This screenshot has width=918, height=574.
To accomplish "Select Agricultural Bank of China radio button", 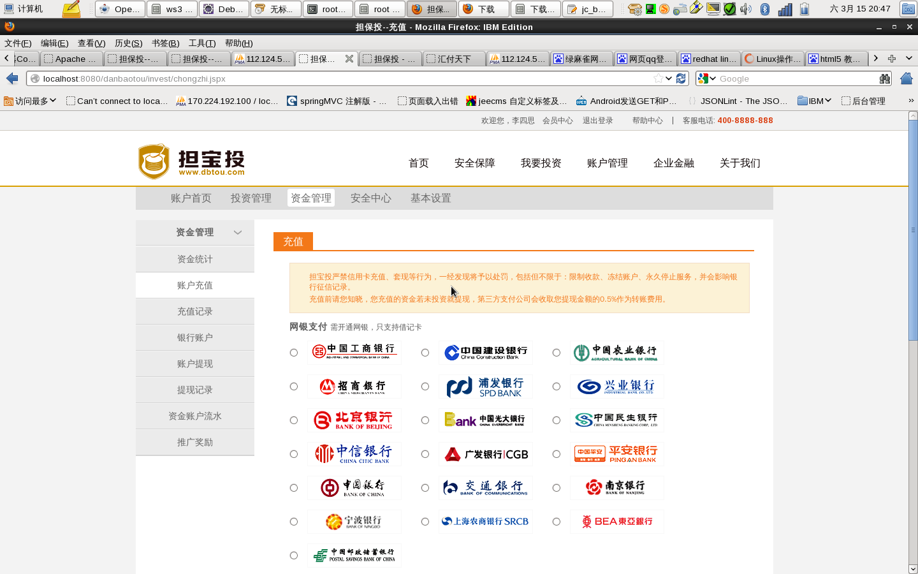I will click(557, 353).
